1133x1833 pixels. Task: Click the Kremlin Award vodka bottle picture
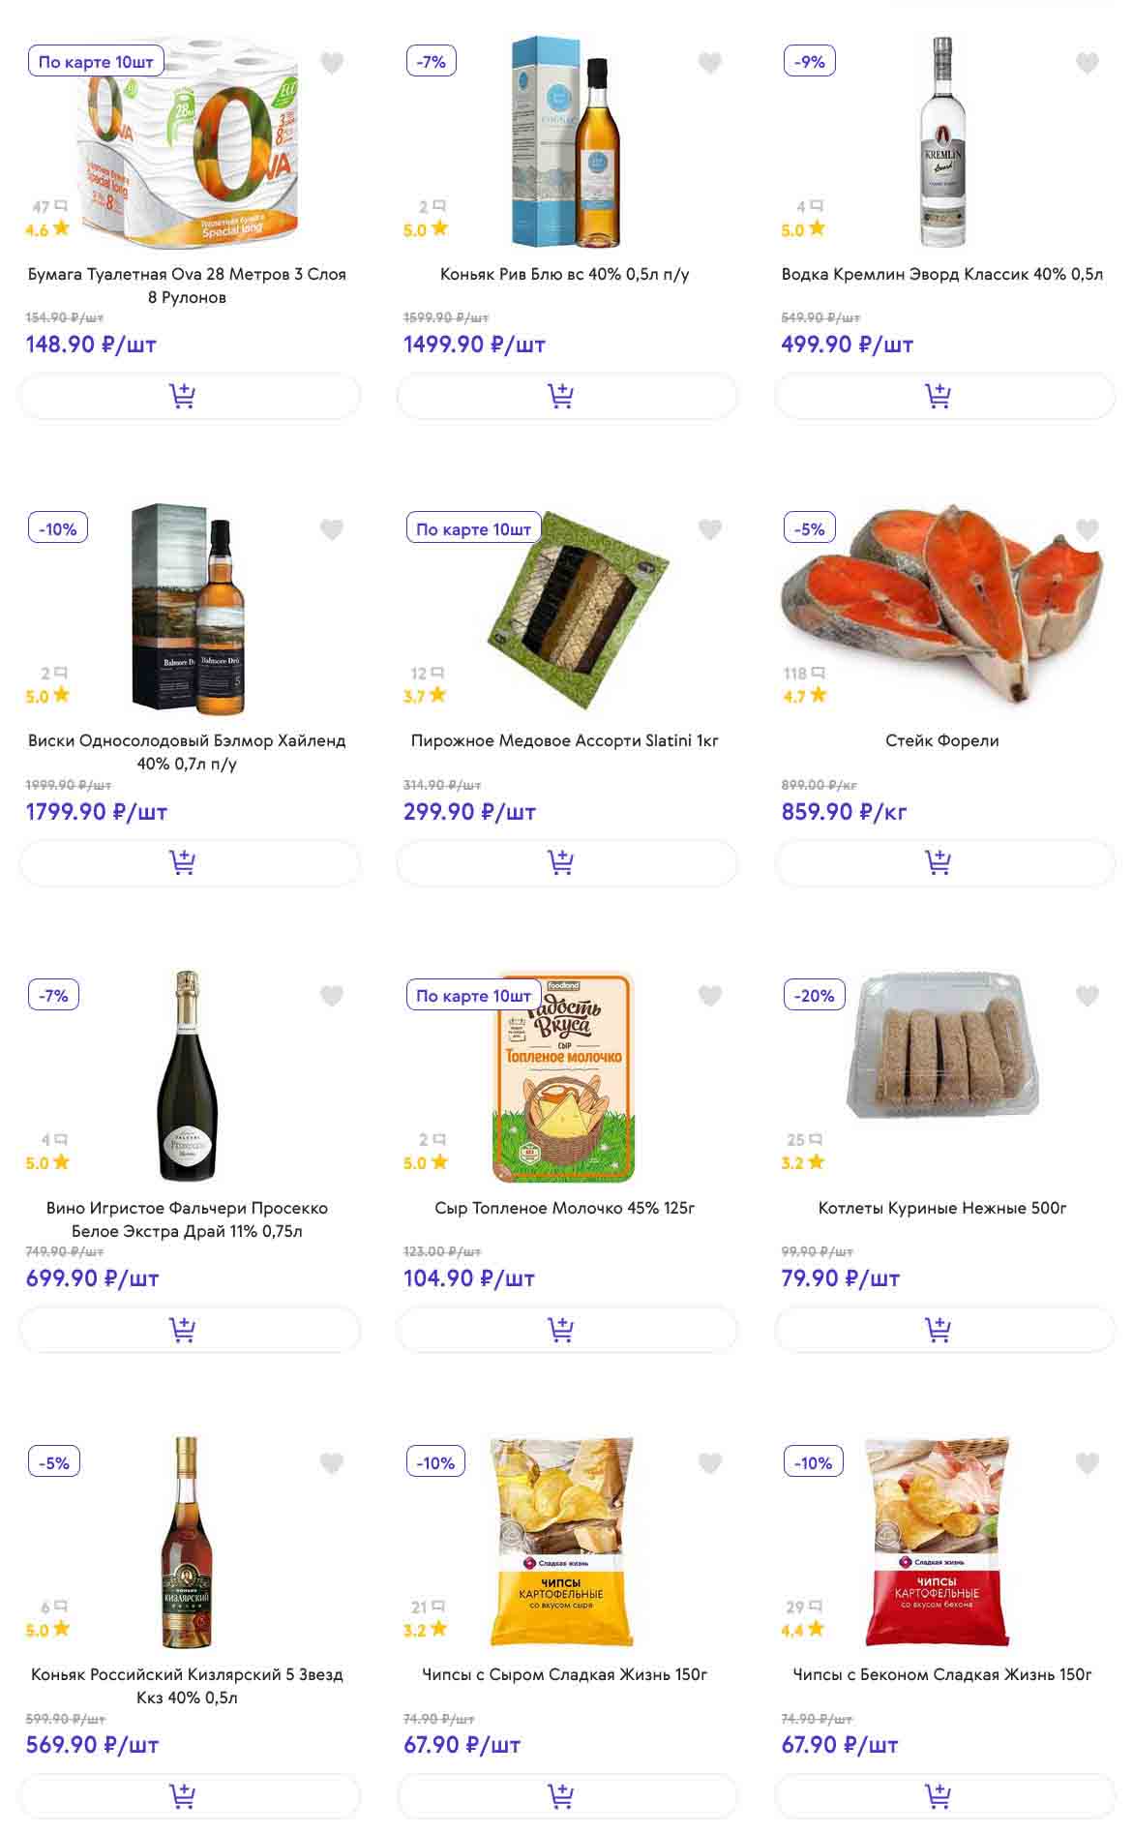coord(942,141)
